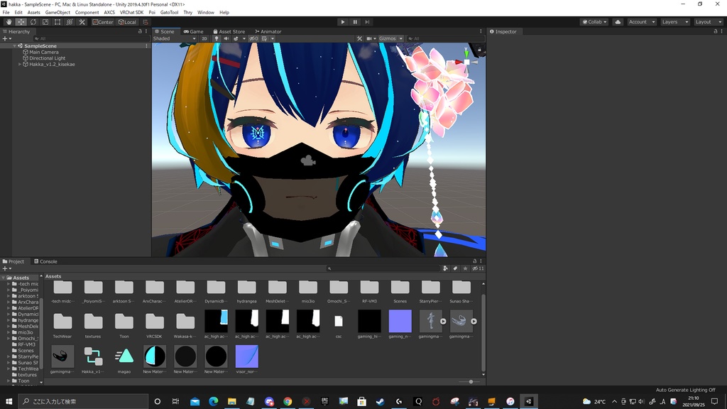The width and height of the screenshot is (727, 409).
Task: Click Project create plus button
Action: point(7,268)
